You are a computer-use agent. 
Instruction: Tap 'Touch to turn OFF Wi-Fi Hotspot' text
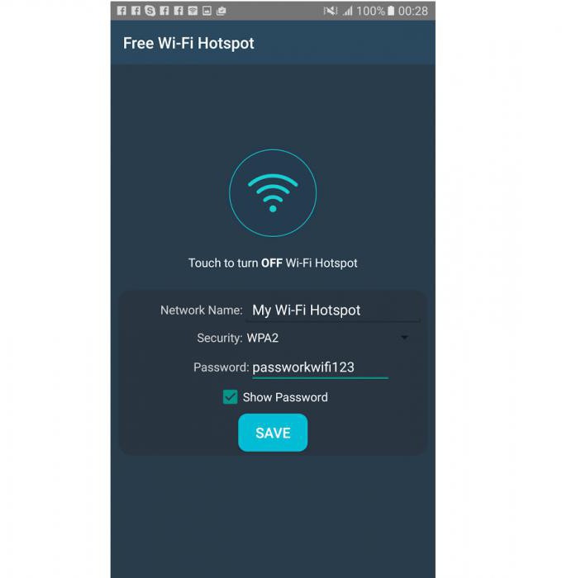click(273, 263)
